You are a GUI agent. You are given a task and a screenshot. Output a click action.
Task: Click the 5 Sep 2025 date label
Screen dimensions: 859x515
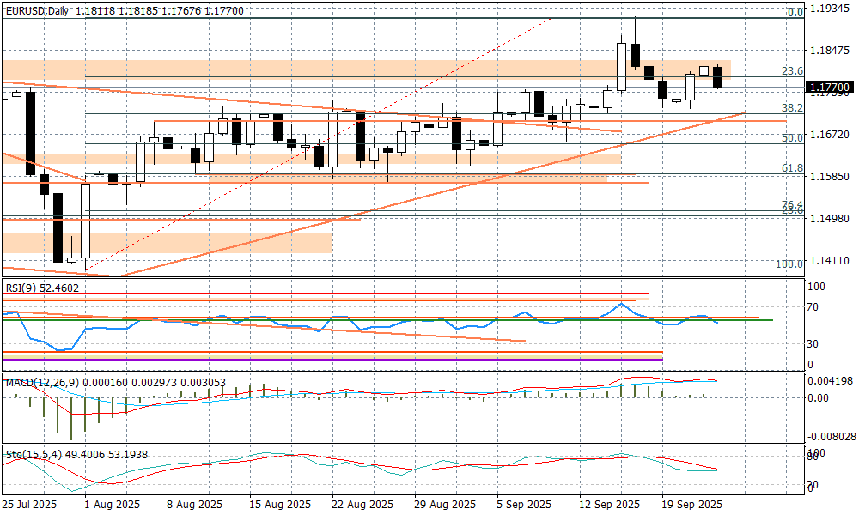pos(524,504)
